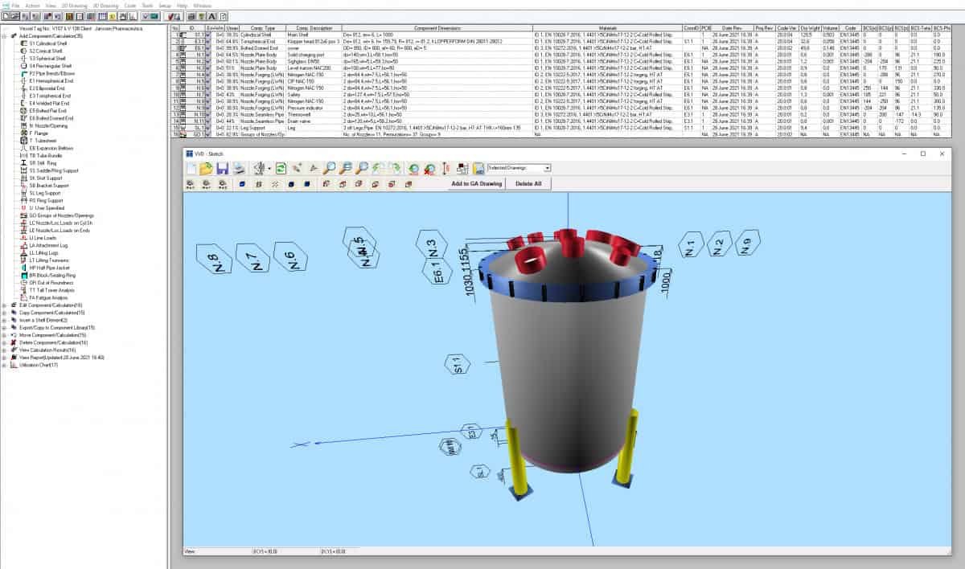Screen dimensions: 965x569
Task: Expand the Utilization Chart tree node
Action: [5, 365]
